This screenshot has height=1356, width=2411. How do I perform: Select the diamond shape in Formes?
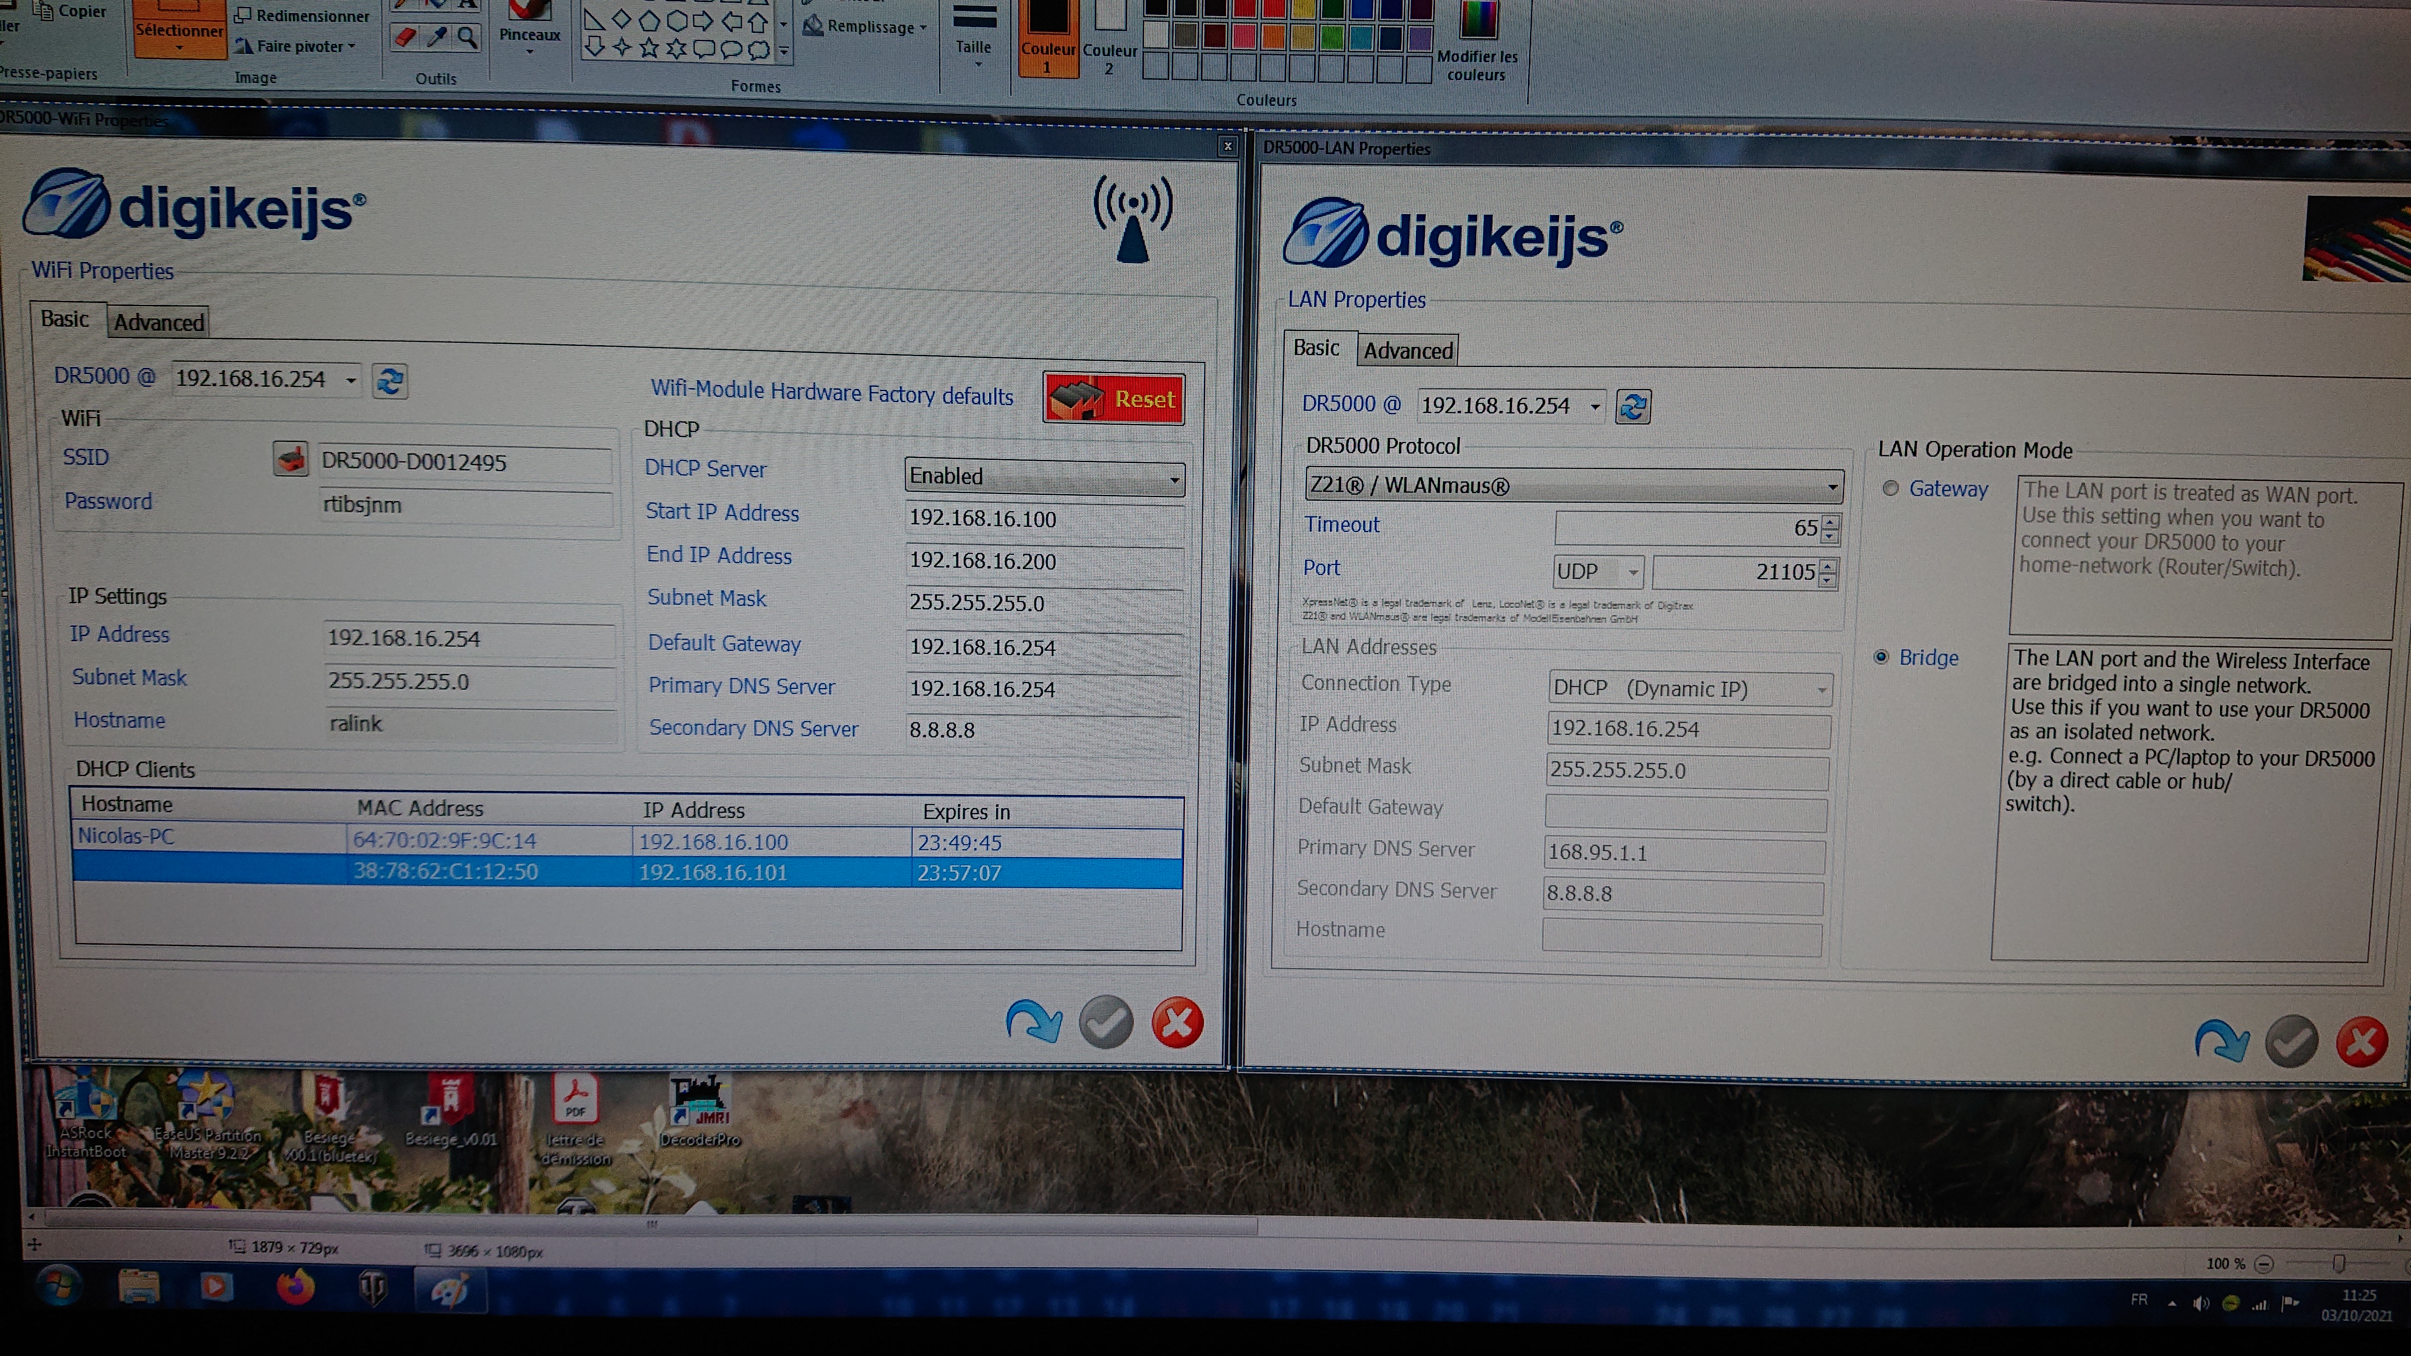pos(622,20)
